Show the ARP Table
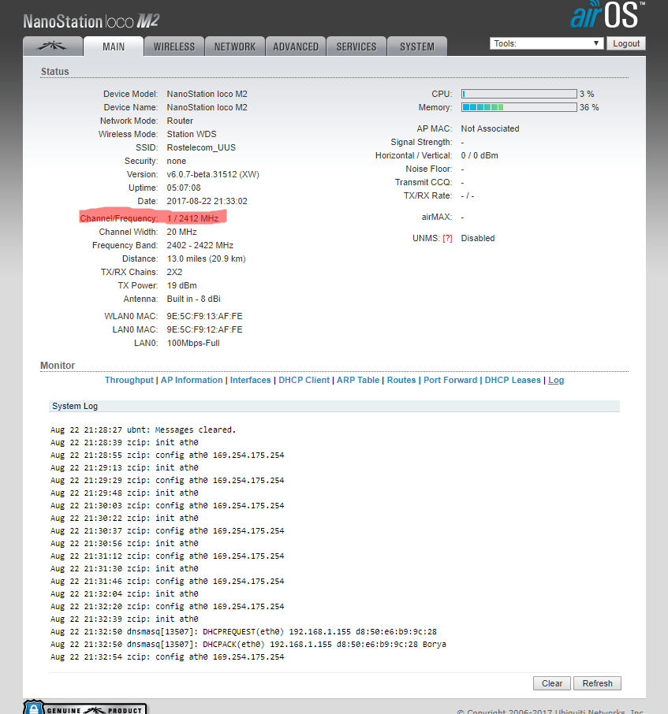 (358, 380)
